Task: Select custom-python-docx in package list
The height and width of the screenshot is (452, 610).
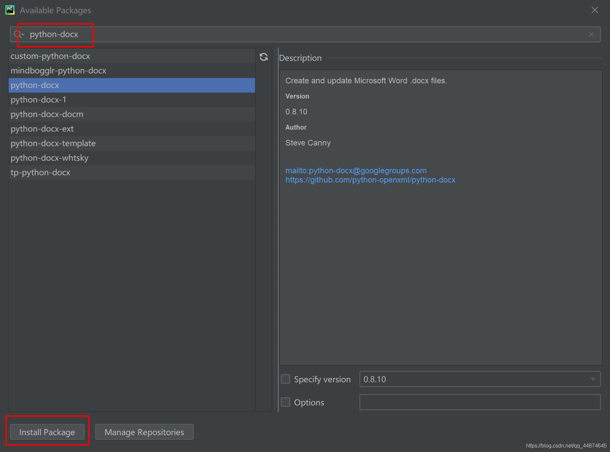Action: (132, 56)
